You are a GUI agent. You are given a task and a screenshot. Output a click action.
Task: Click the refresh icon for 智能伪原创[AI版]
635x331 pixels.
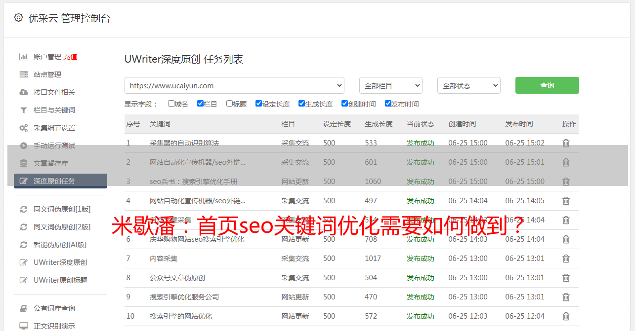[23, 245]
